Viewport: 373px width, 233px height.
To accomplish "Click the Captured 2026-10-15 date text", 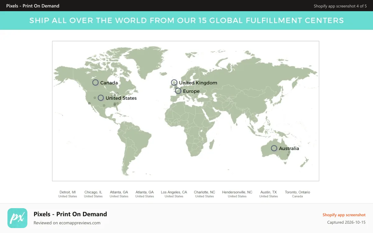I will point(346,222).
